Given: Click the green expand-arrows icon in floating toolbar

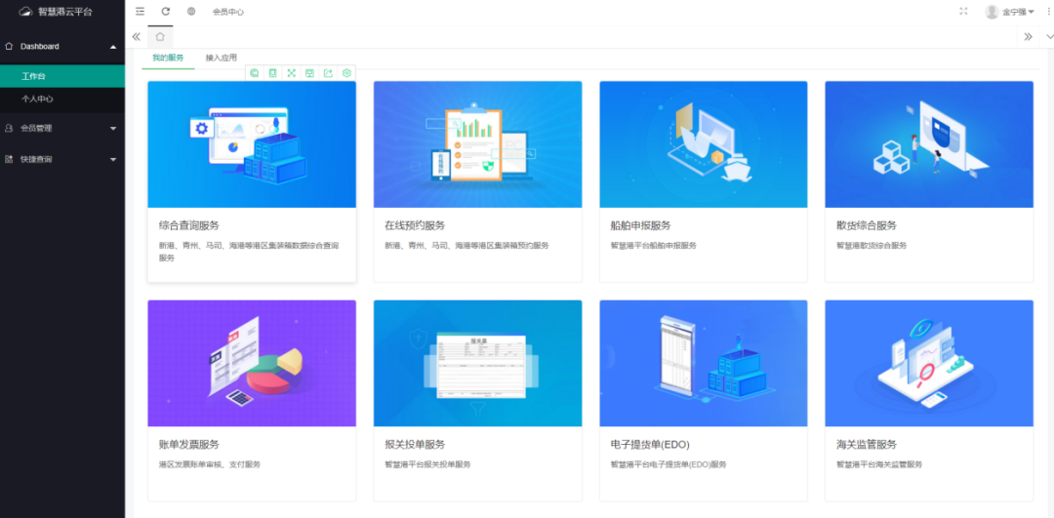Looking at the screenshot, I should (291, 73).
